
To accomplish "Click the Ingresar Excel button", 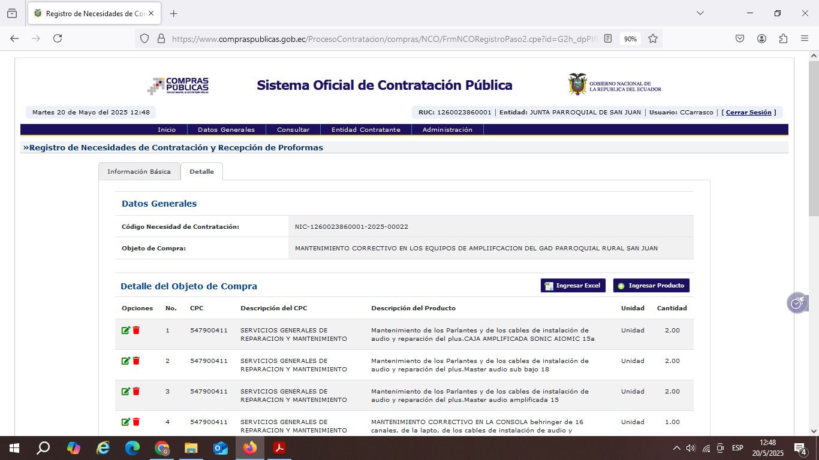I will pyautogui.click(x=573, y=286).
